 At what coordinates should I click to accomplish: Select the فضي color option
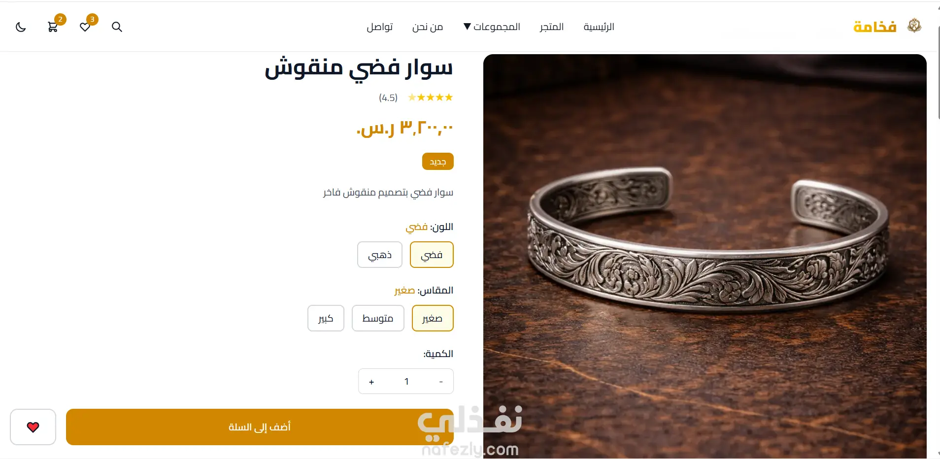point(432,255)
